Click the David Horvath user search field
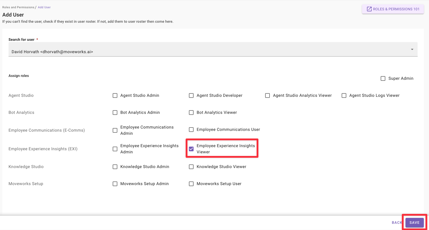The height and width of the screenshot is (230, 429). [x=213, y=49]
